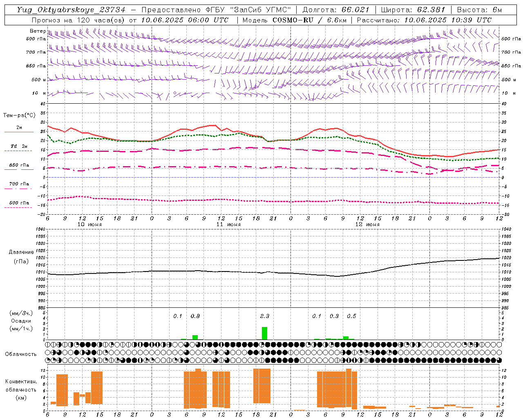Click the '12 июня' date label

(x=367, y=224)
